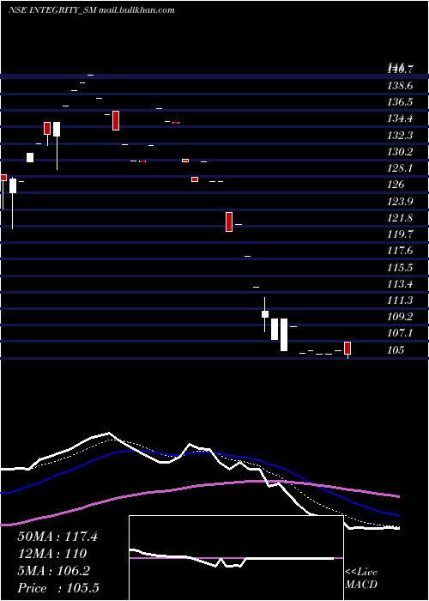Click the 5MA : 106.2 readout
The height and width of the screenshot is (601, 429).
tap(53, 571)
